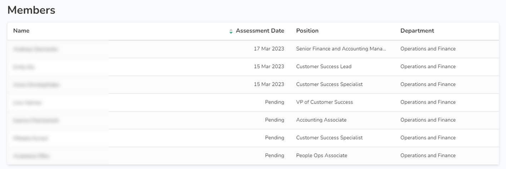
Task: Click the People Ops Associate's Operations and Finance department
Action: (x=428, y=155)
